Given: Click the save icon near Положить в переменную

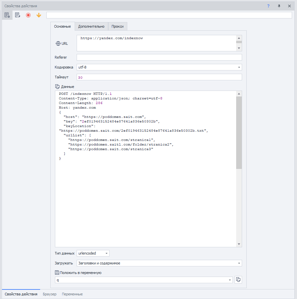Looking at the screenshot, I should (57, 273).
